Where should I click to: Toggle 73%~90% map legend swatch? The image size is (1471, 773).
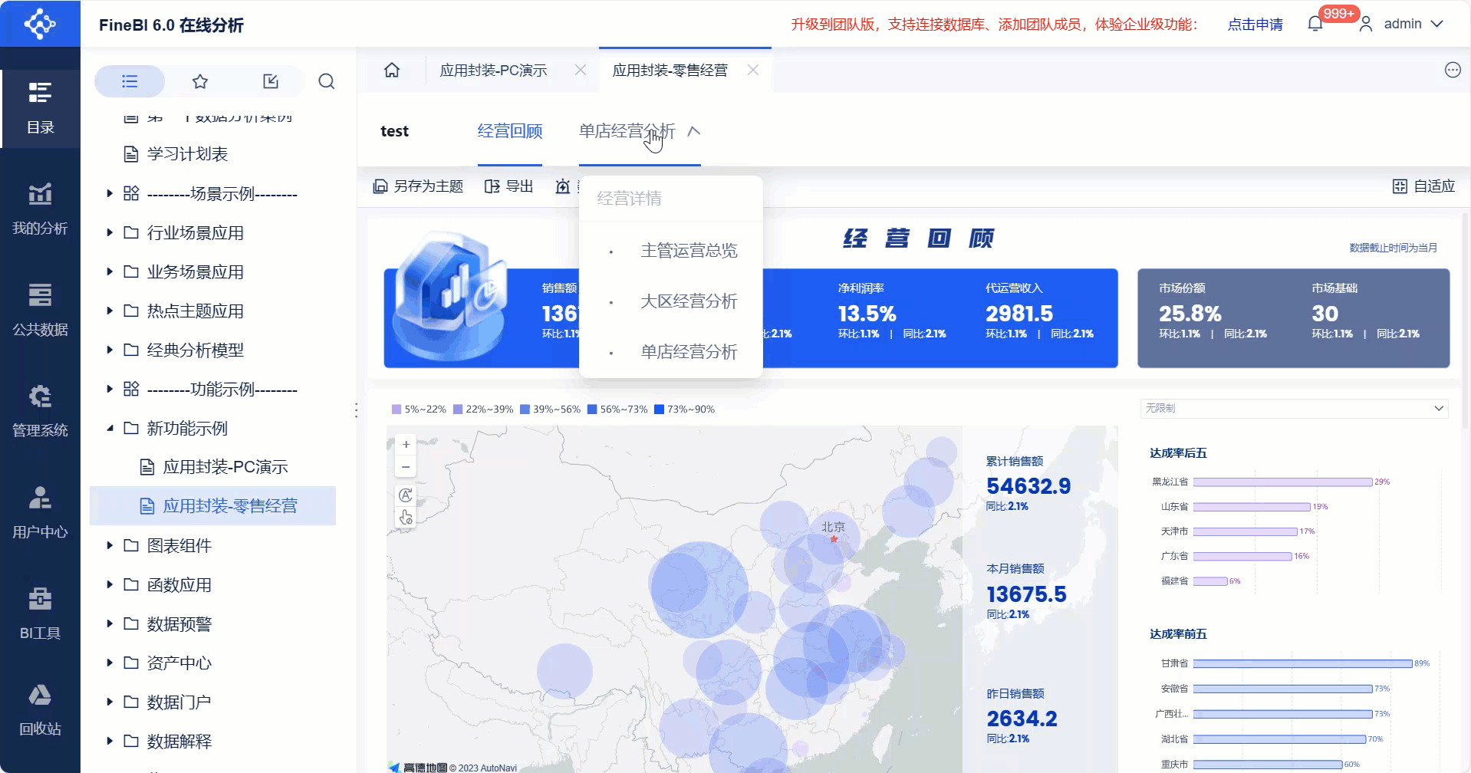659,410
